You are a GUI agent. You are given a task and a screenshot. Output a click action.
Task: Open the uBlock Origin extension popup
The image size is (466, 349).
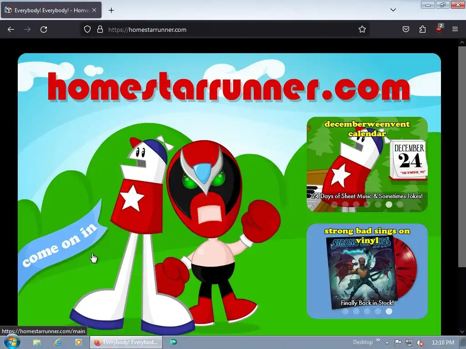439,29
